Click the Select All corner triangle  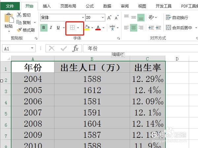(x=9, y=59)
